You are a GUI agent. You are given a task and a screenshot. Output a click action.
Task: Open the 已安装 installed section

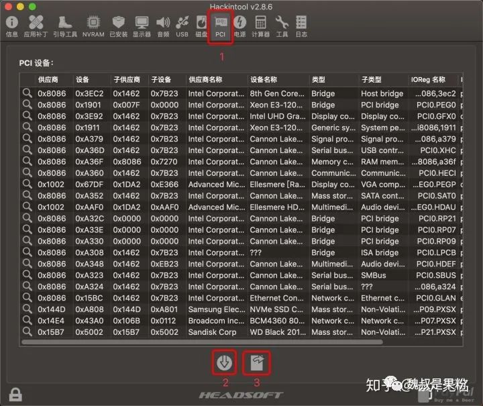[119, 26]
